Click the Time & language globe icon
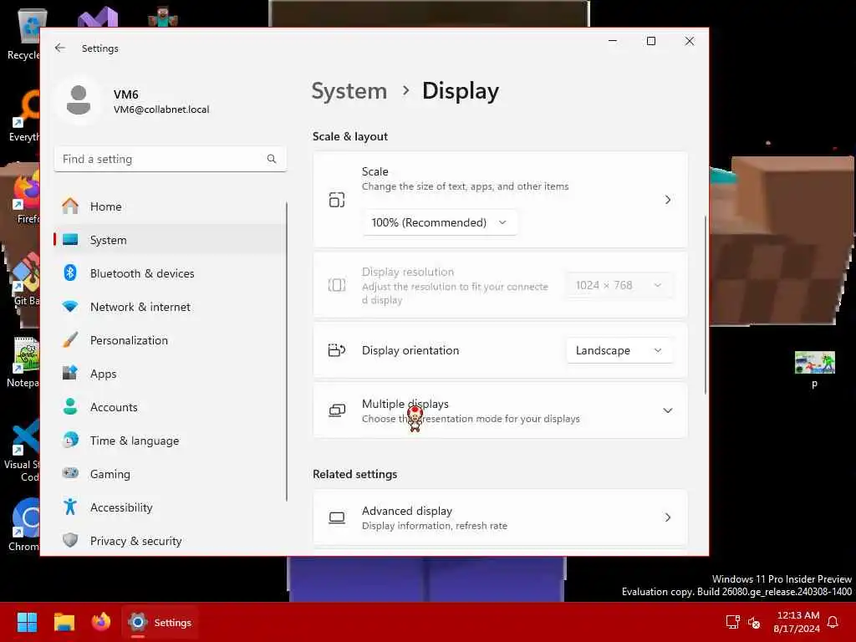This screenshot has width=856, height=642. coord(70,440)
